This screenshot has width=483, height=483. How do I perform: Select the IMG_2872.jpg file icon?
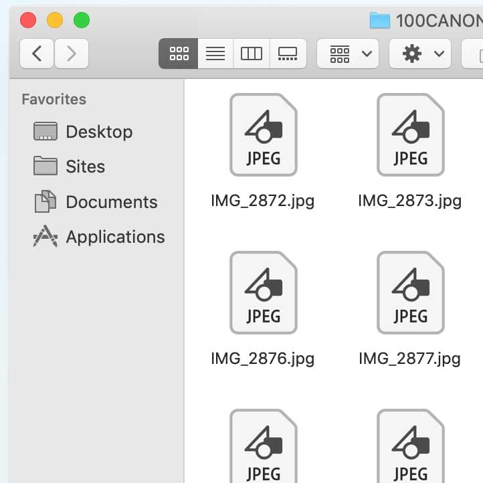264,134
